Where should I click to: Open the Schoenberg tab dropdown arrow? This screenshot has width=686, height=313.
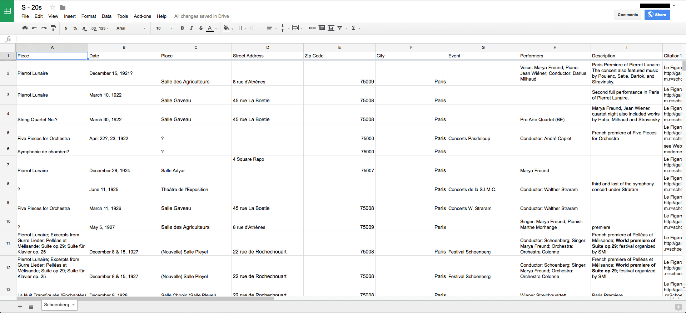coord(74,305)
